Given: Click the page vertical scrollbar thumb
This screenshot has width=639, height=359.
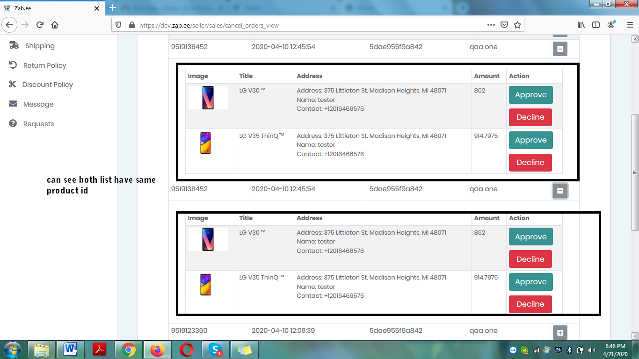Looking at the screenshot, I should pyautogui.click(x=635, y=172).
